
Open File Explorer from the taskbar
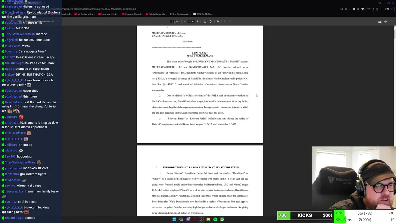208,220
